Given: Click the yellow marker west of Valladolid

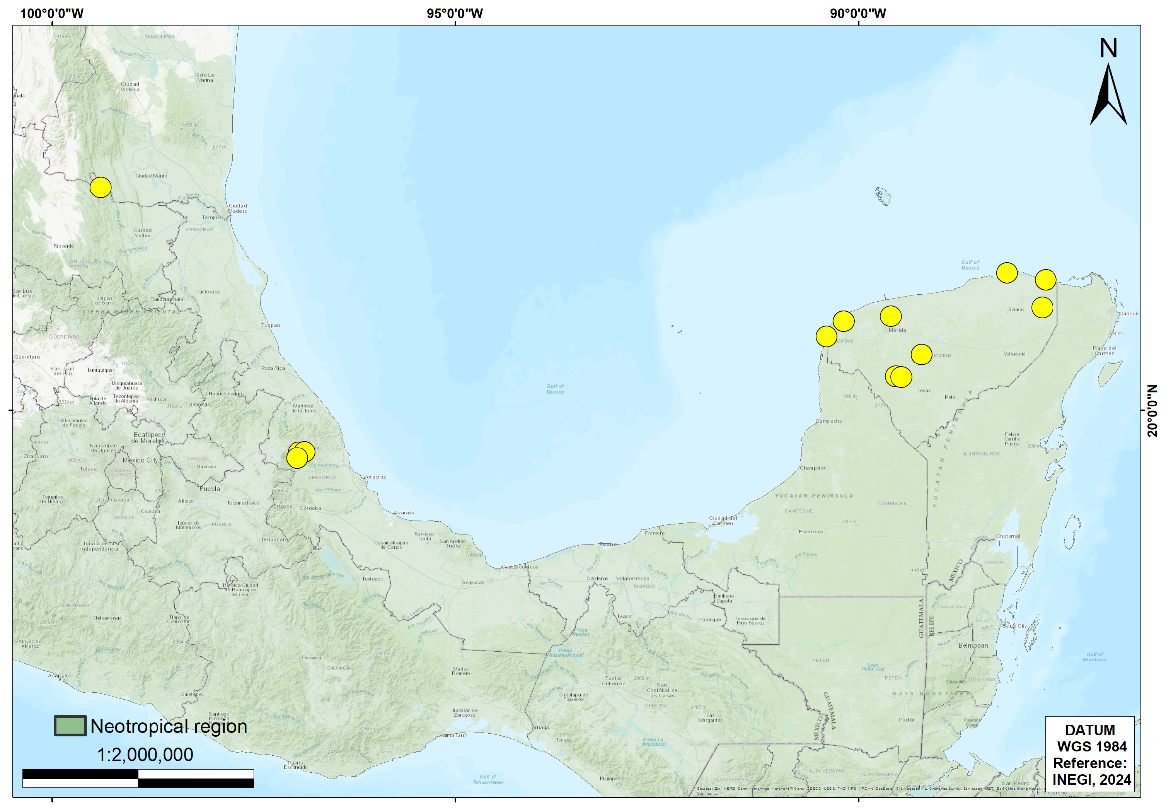Looking at the screenshot, I should [921, 354].
